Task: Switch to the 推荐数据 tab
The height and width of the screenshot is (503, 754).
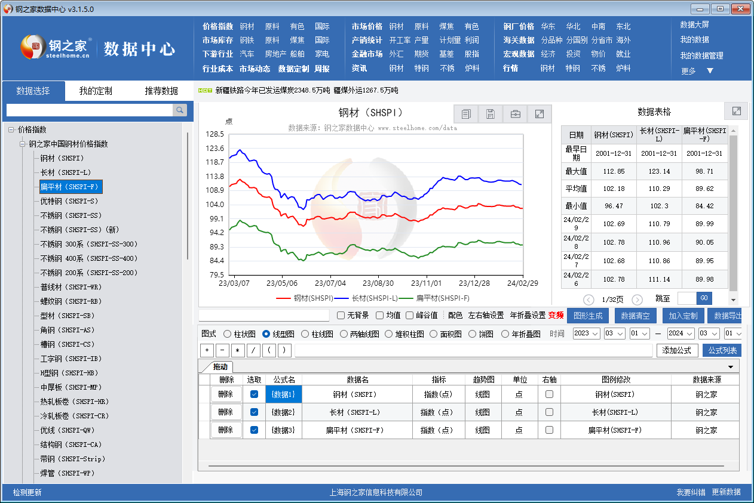Action: [x=161, y=91]
